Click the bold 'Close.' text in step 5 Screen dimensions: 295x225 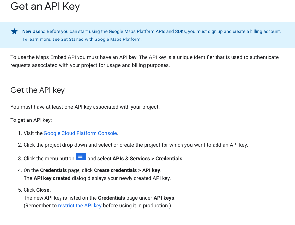point(43,190)
